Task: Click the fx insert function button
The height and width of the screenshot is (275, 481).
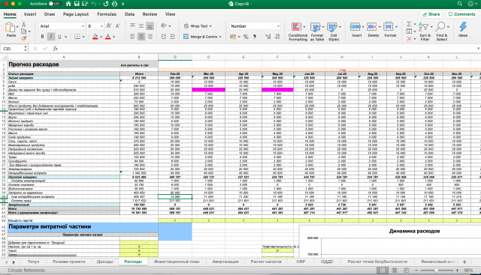Action: [55, 49]
